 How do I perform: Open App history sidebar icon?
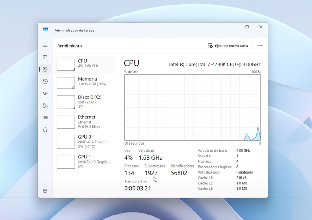coord(45,81)
